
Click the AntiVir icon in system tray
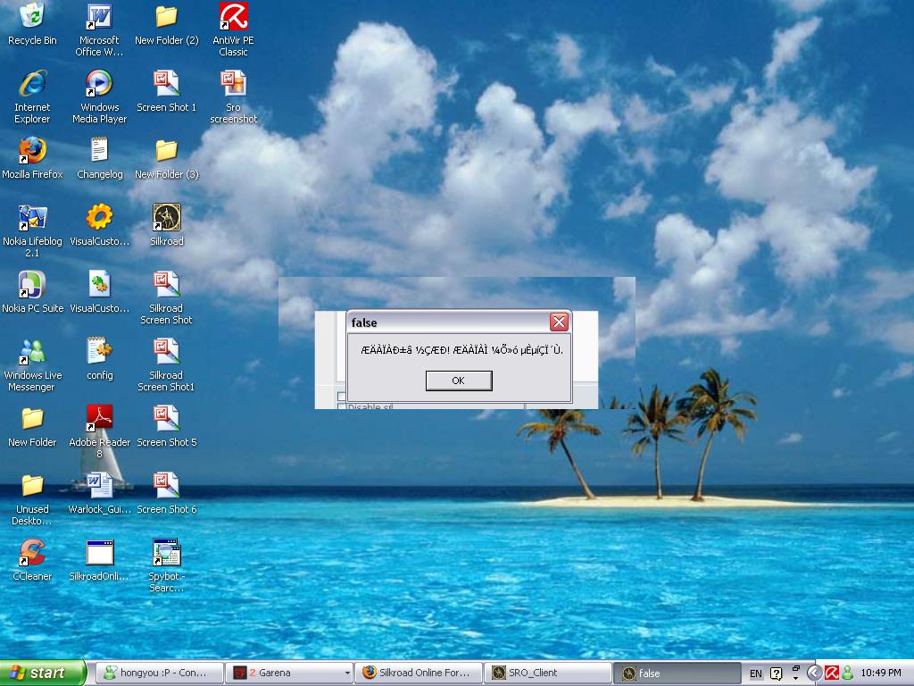click(x=831, y=673)
